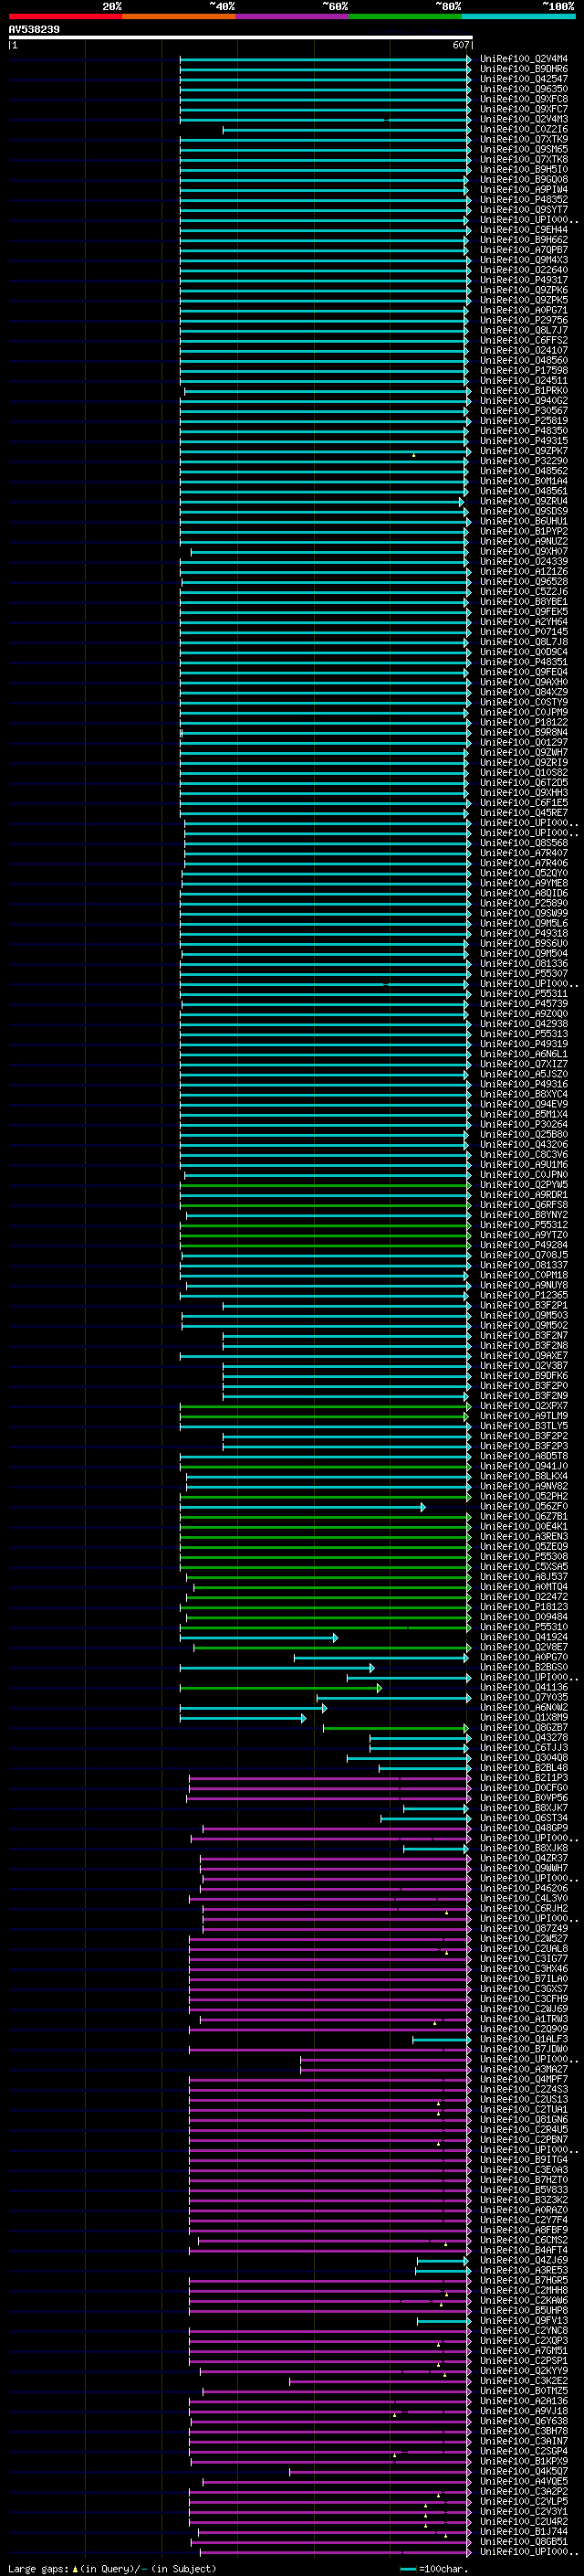Select the UniRef100_A3RE53 label
This screenshot has height=2576, width=584.
524,2271
